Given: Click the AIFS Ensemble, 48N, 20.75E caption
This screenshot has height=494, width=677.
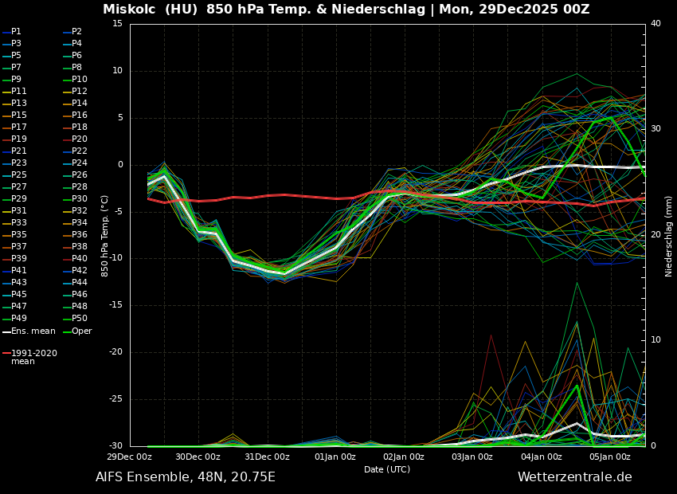Looking at the screenshot, I should 186,477.
